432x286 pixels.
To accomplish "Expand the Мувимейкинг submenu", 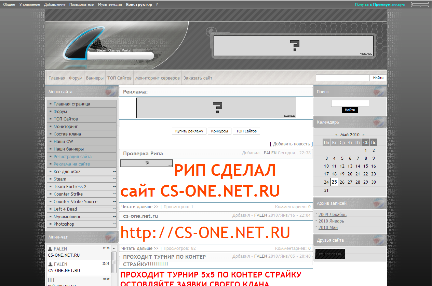I will 82,216.
